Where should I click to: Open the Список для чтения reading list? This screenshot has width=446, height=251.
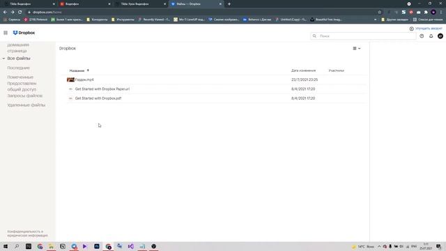click(x=428, y=20)
